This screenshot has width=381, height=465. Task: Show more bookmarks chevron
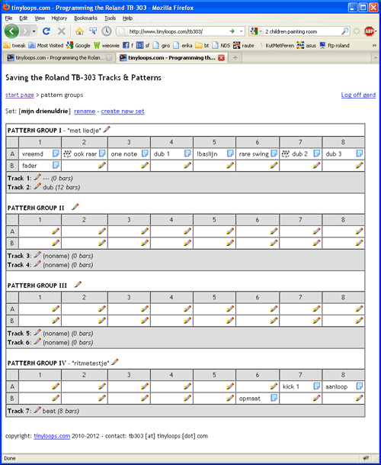374,45
